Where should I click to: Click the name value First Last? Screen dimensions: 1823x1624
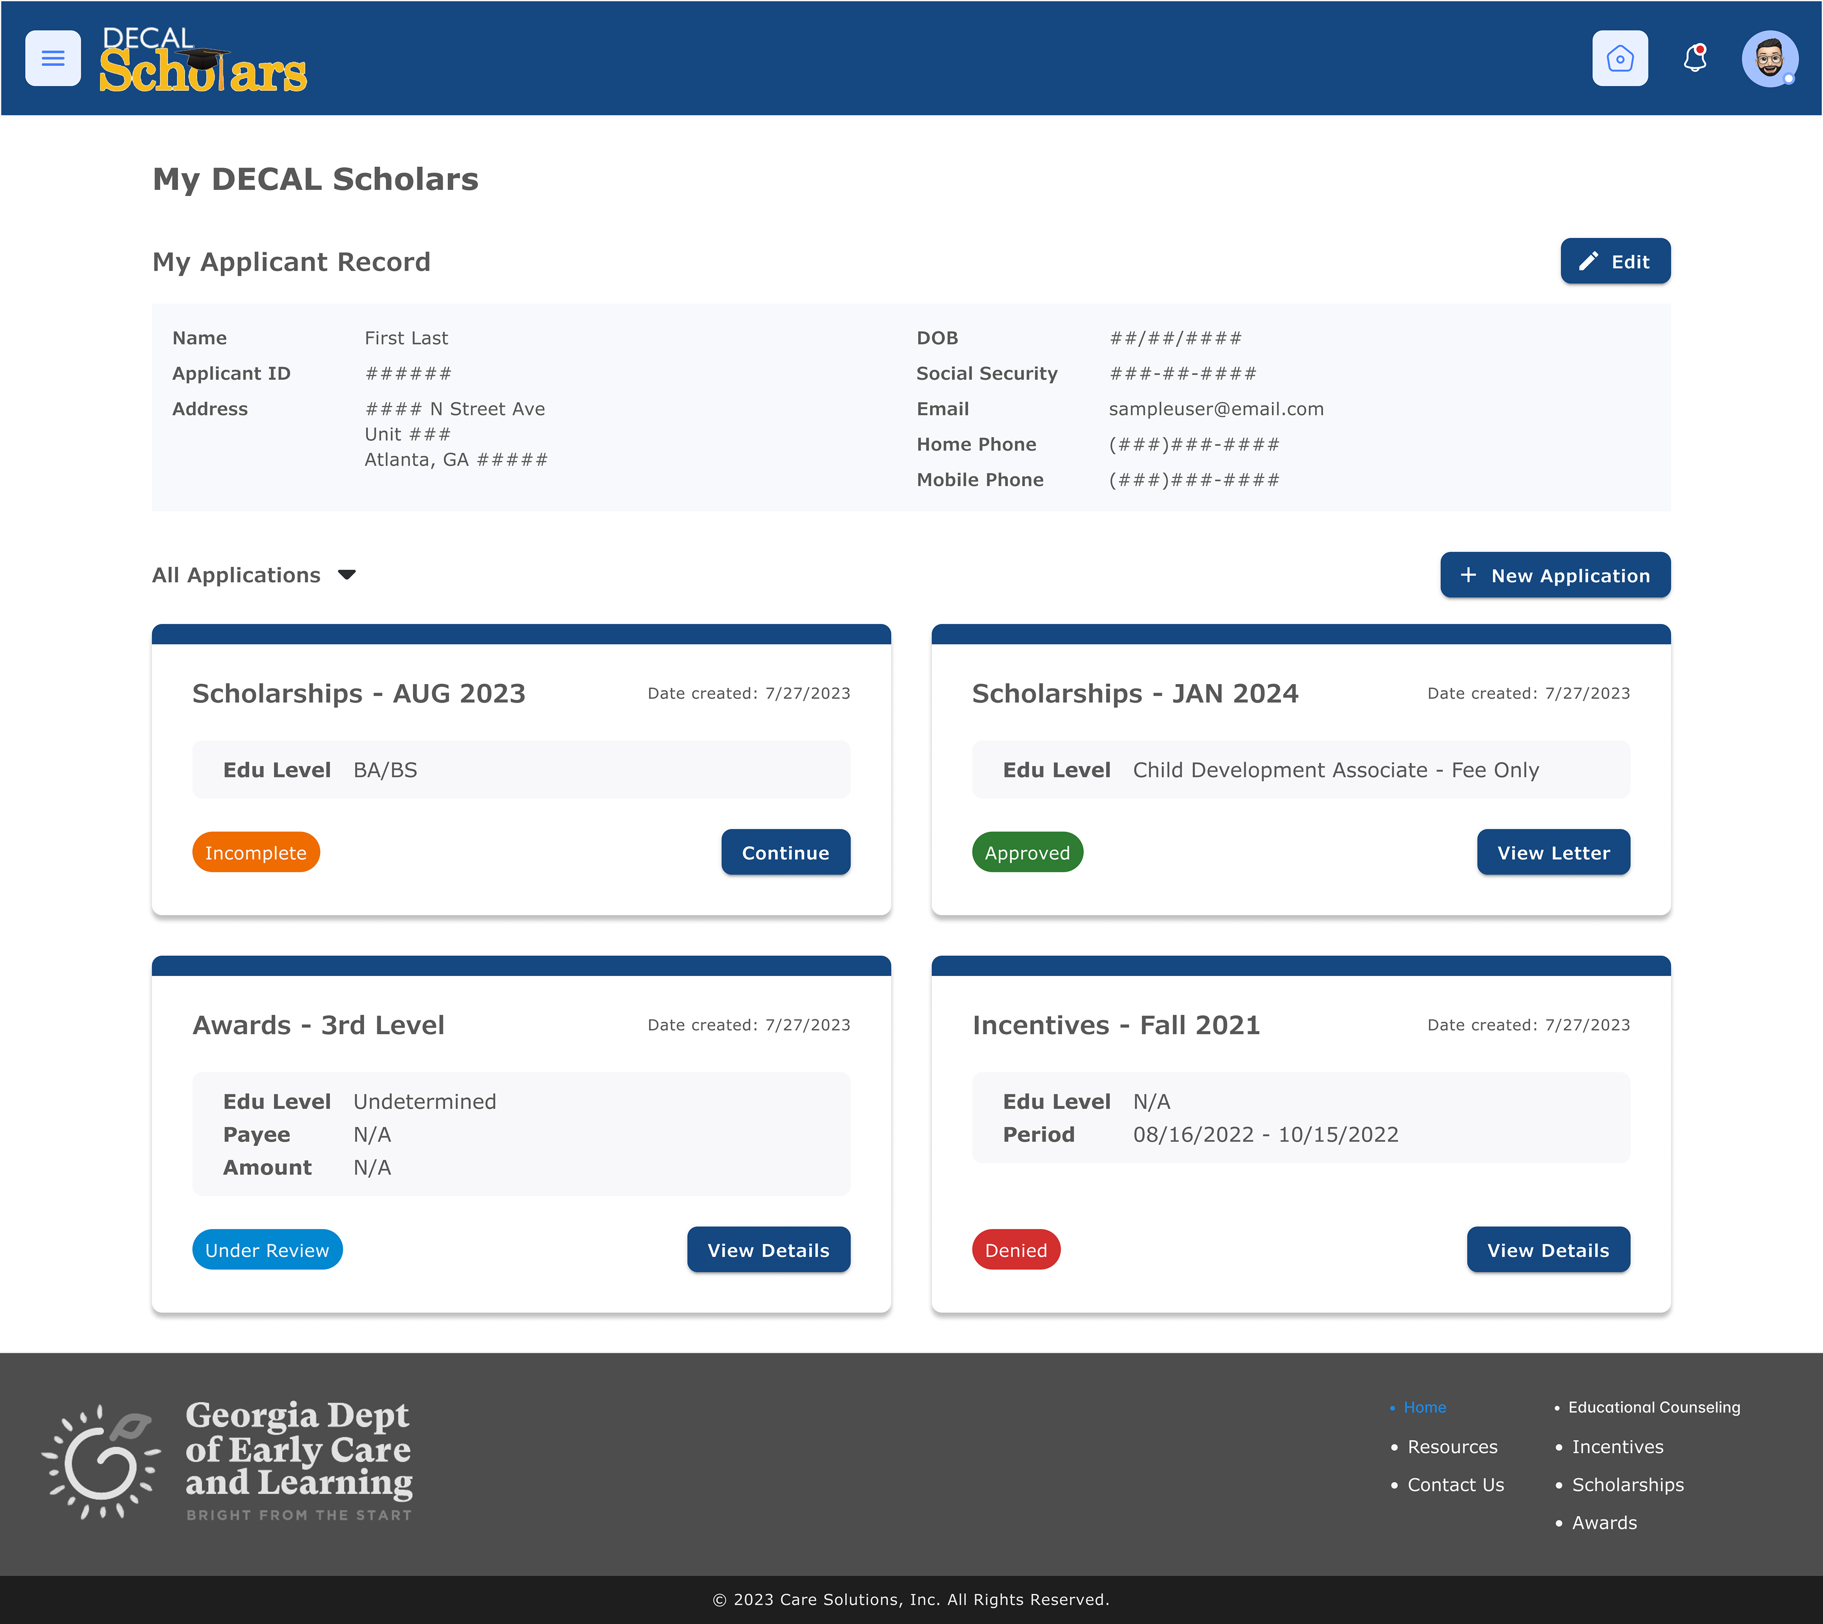pos(406,338)
